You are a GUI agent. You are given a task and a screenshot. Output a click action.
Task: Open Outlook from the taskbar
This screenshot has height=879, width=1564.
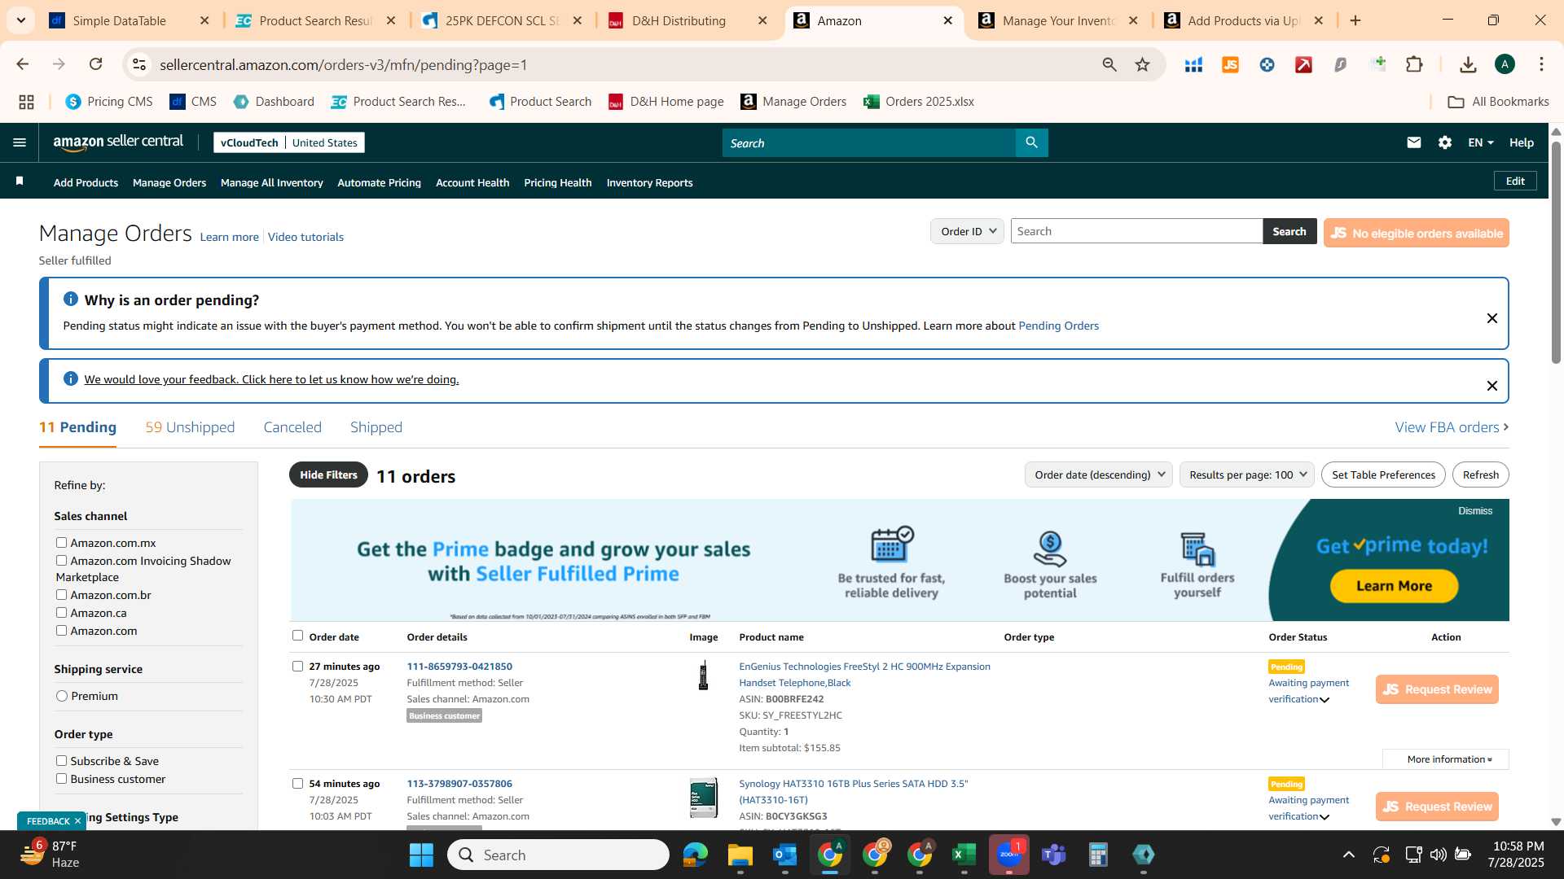point(784,855)
